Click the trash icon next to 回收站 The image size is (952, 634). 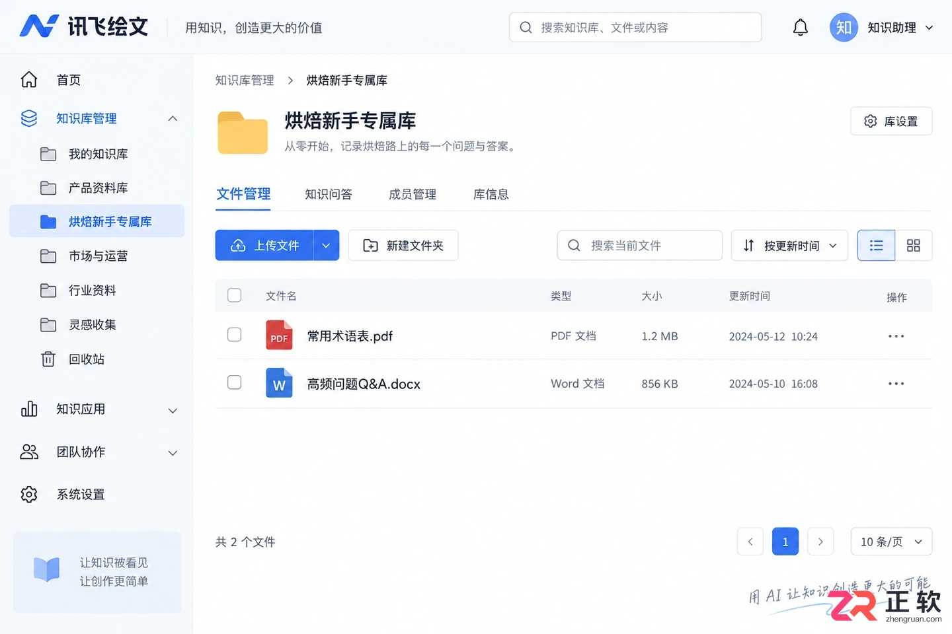pyautogui.click(x=48, y=359)
